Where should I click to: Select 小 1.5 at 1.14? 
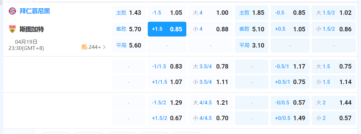point(334,82)
